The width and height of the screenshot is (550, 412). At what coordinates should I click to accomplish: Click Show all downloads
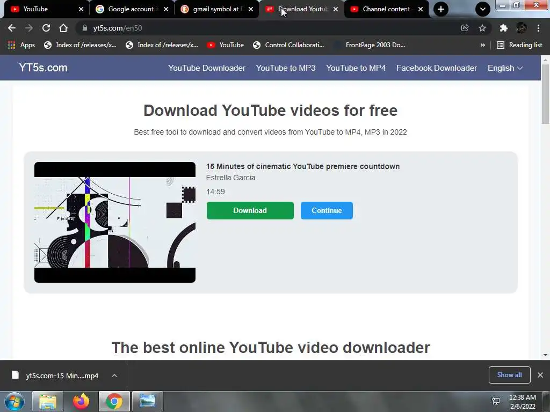point(509,375)
